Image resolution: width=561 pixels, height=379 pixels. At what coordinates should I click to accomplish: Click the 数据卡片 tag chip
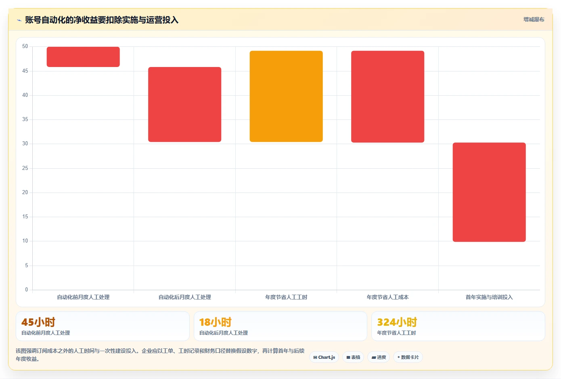408,357
